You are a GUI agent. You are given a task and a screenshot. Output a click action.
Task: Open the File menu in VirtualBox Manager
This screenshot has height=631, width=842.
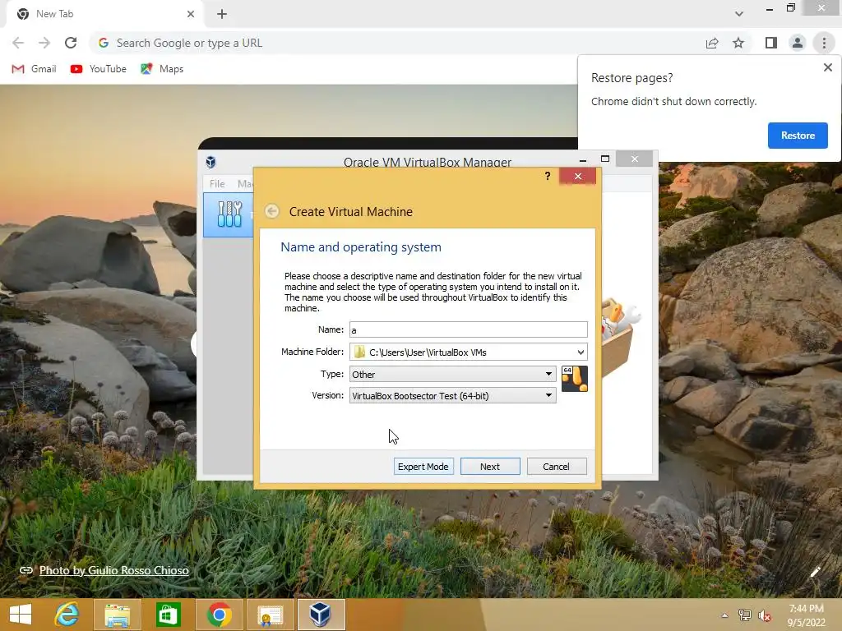[x=217, y=183]
